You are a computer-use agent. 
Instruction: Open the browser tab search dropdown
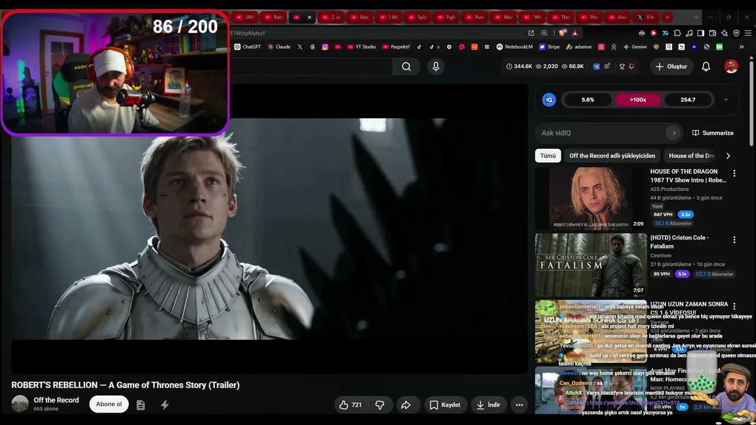[x=696, y=17]
